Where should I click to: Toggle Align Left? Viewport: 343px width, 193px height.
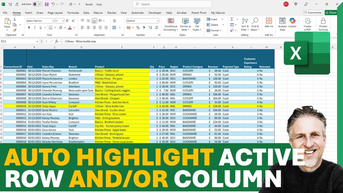[82, 28]
